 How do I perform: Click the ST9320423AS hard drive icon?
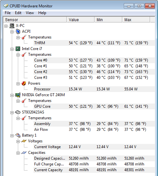coord(18,112)
